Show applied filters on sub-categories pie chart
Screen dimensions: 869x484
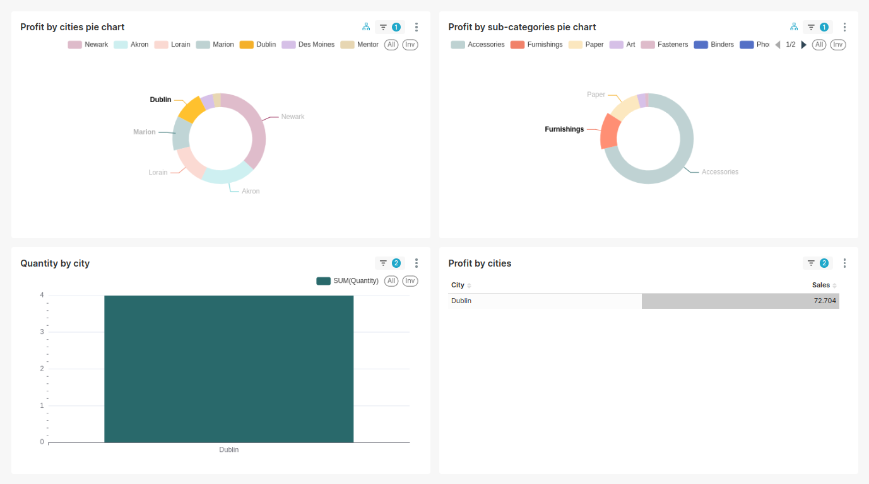[x=818, y=27]
